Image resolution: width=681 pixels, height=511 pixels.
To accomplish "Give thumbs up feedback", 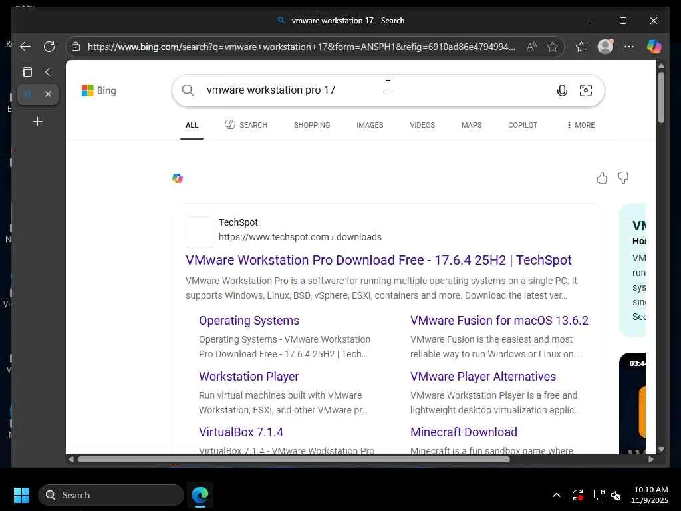I will click(x=601, y=178).
